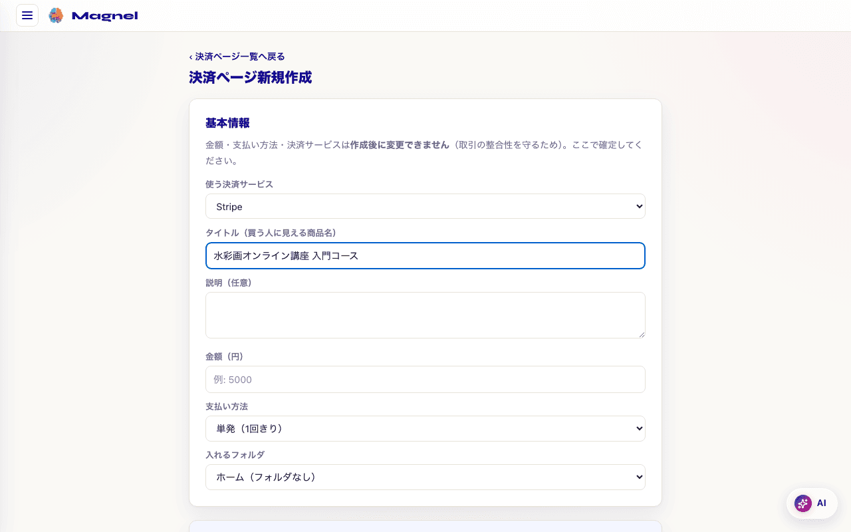
Task: Click the Magnel brain logo icon
Action: [x=56, y=15]
